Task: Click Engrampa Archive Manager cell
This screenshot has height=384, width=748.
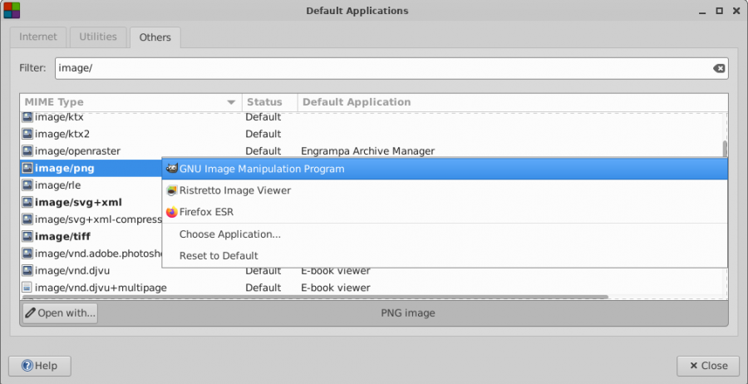Action: (x=368, y=151)
